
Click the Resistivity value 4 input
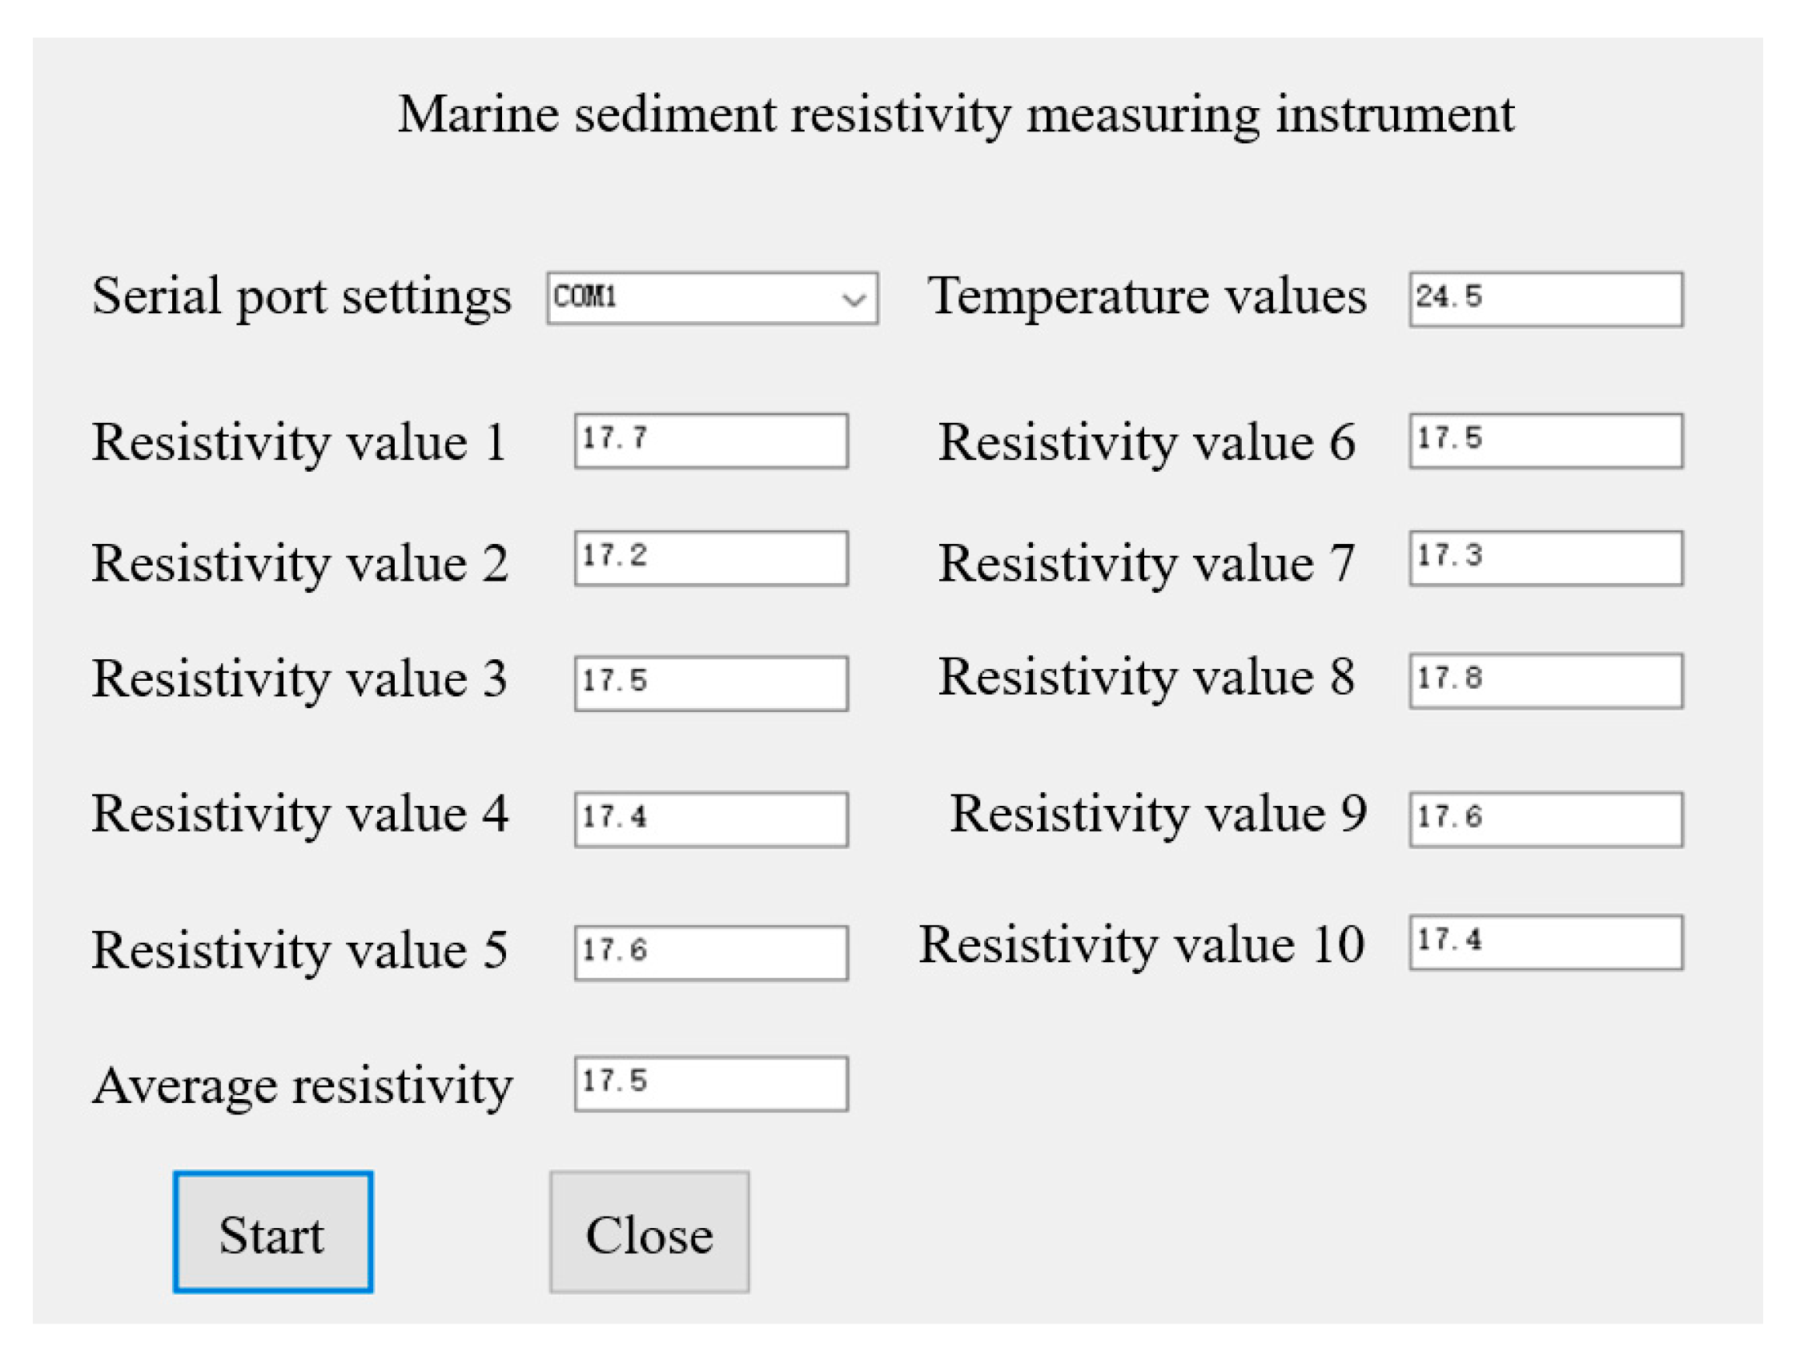pyautogui.click(x=711, y=819)
